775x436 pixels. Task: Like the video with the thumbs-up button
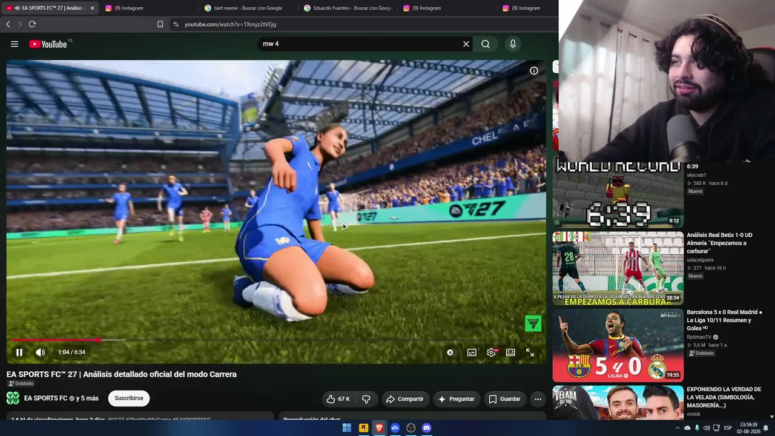(x=338, y=399)
